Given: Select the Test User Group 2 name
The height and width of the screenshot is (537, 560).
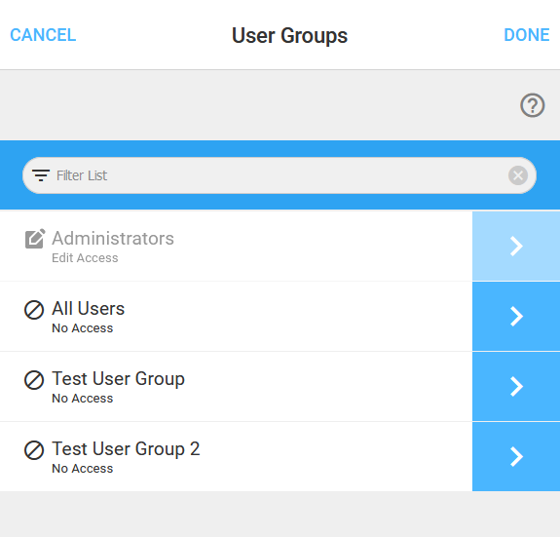Looking at the screenshot, I should (126, 448).
